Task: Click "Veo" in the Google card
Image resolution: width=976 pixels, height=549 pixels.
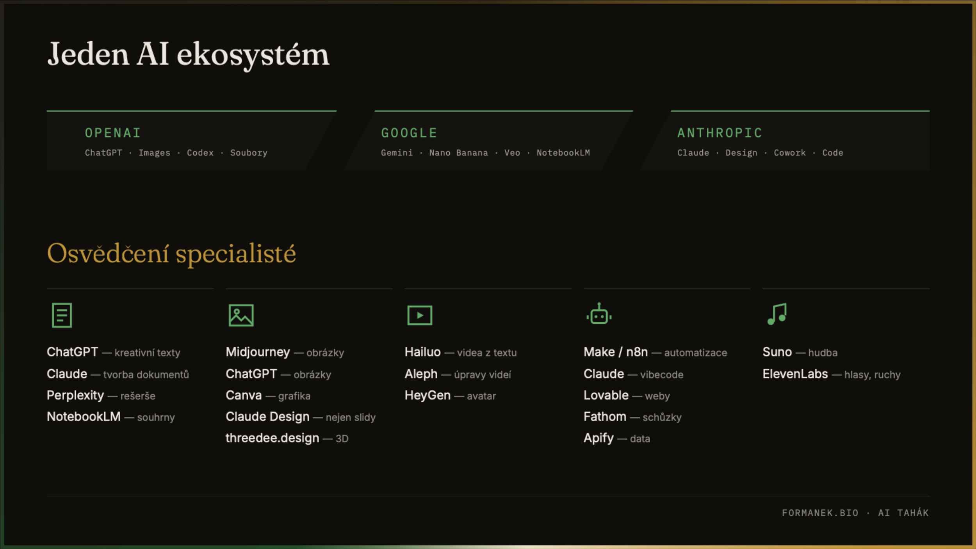Action: [x=512, y=153]
